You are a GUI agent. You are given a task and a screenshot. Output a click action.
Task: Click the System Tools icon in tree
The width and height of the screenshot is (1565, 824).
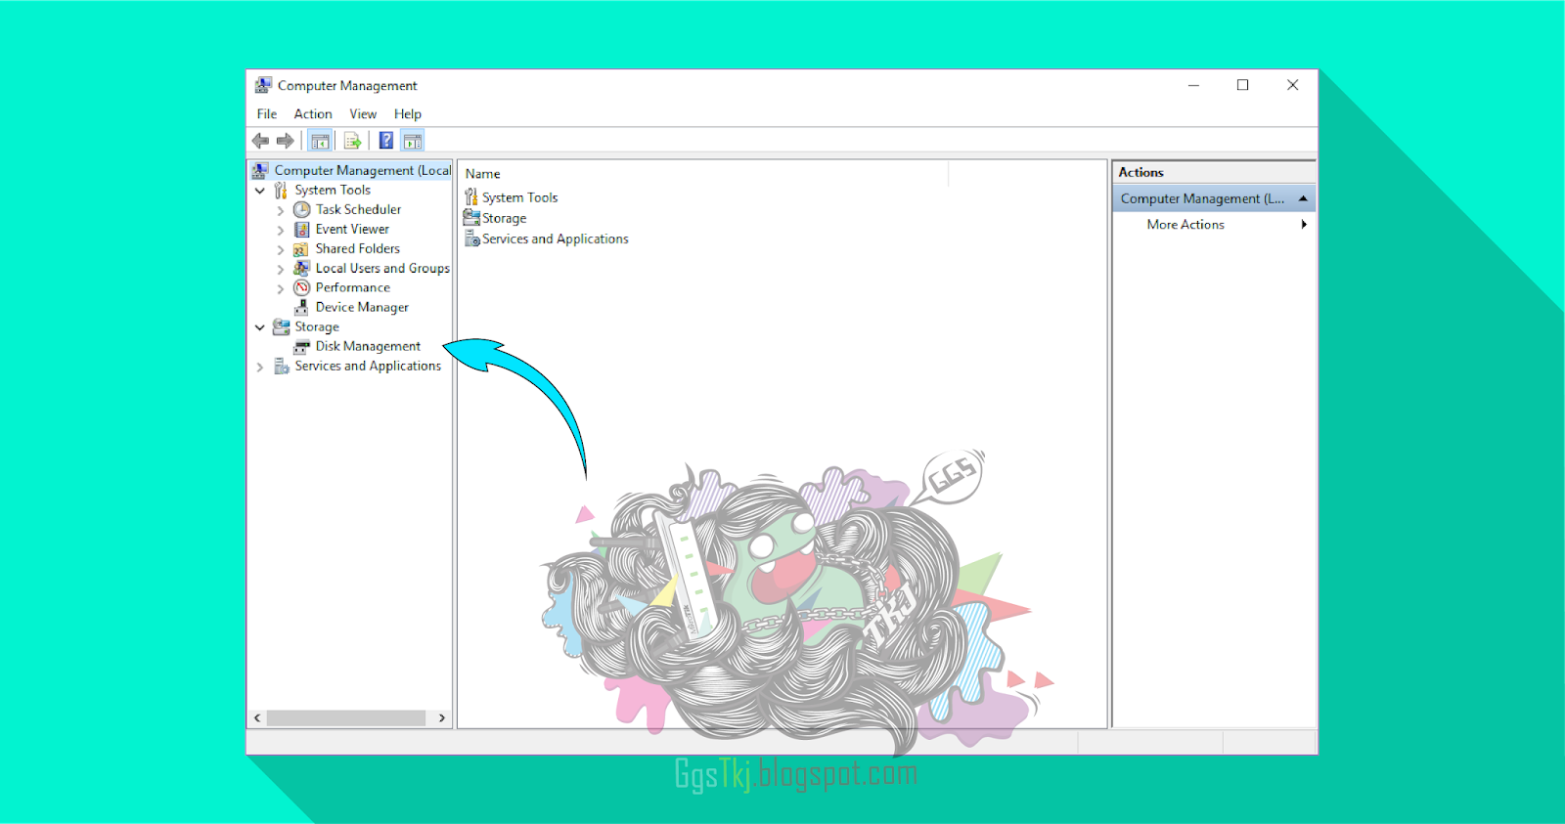tap(282, 190)
